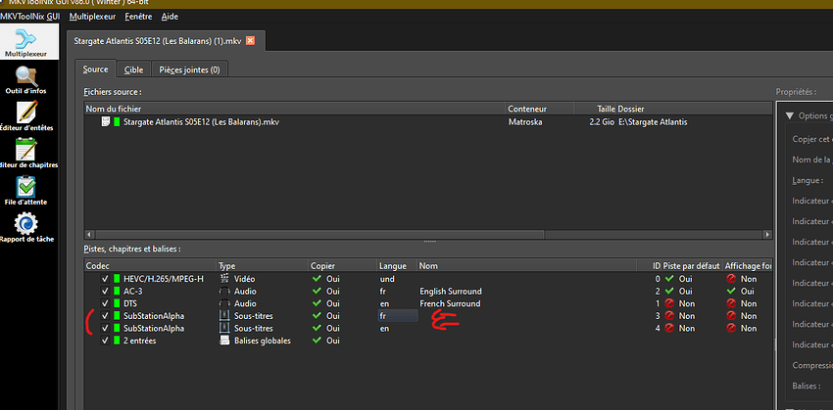This screenshot has height=410, width=833.
Task: Open the Rapport de tâche tool
Action: point(25,228)
